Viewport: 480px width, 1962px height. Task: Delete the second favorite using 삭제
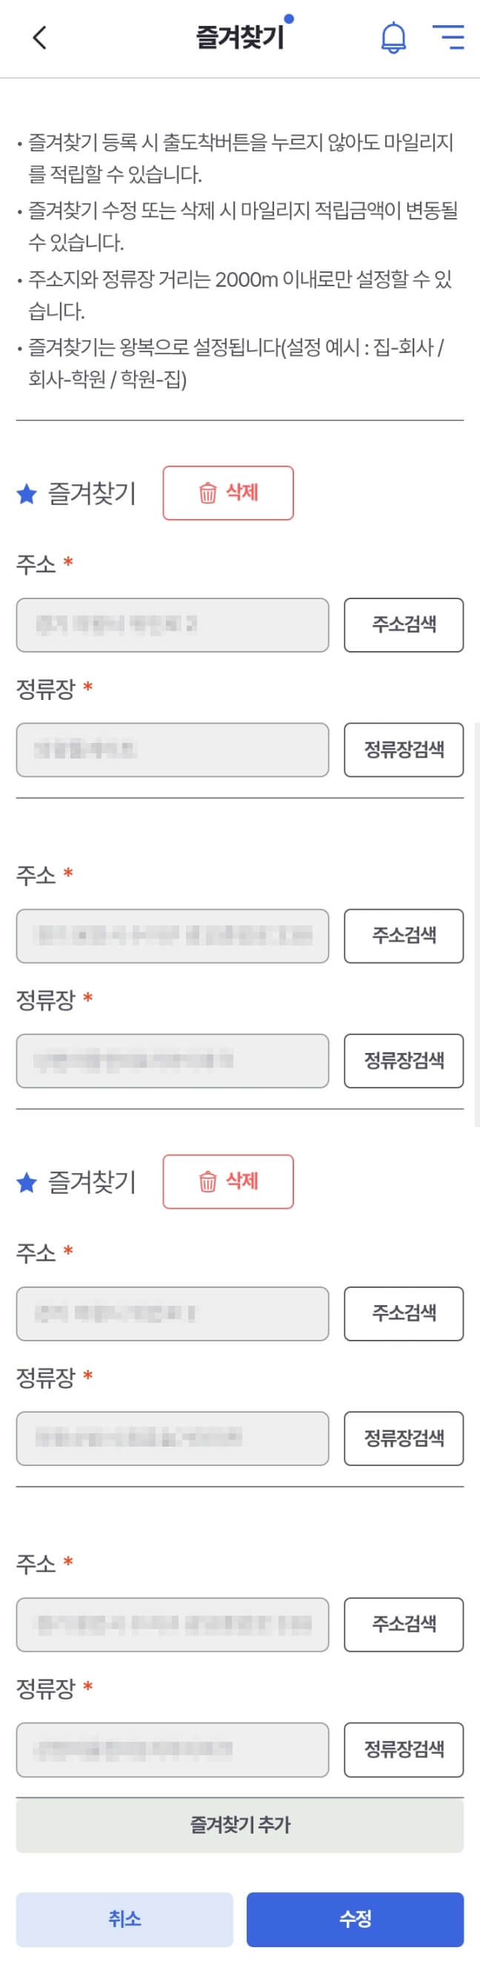tap(227, 1182)
